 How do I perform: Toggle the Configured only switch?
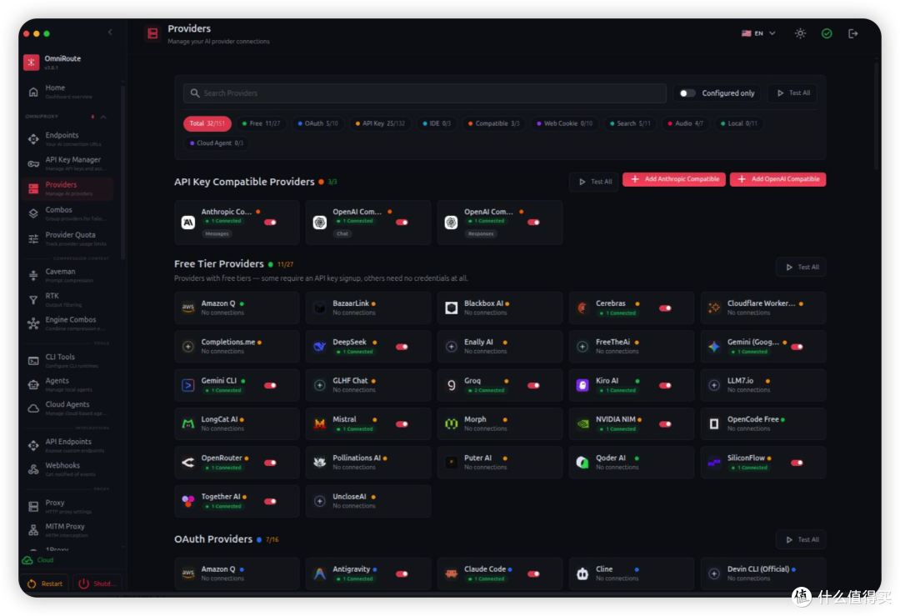pos(687,93)
